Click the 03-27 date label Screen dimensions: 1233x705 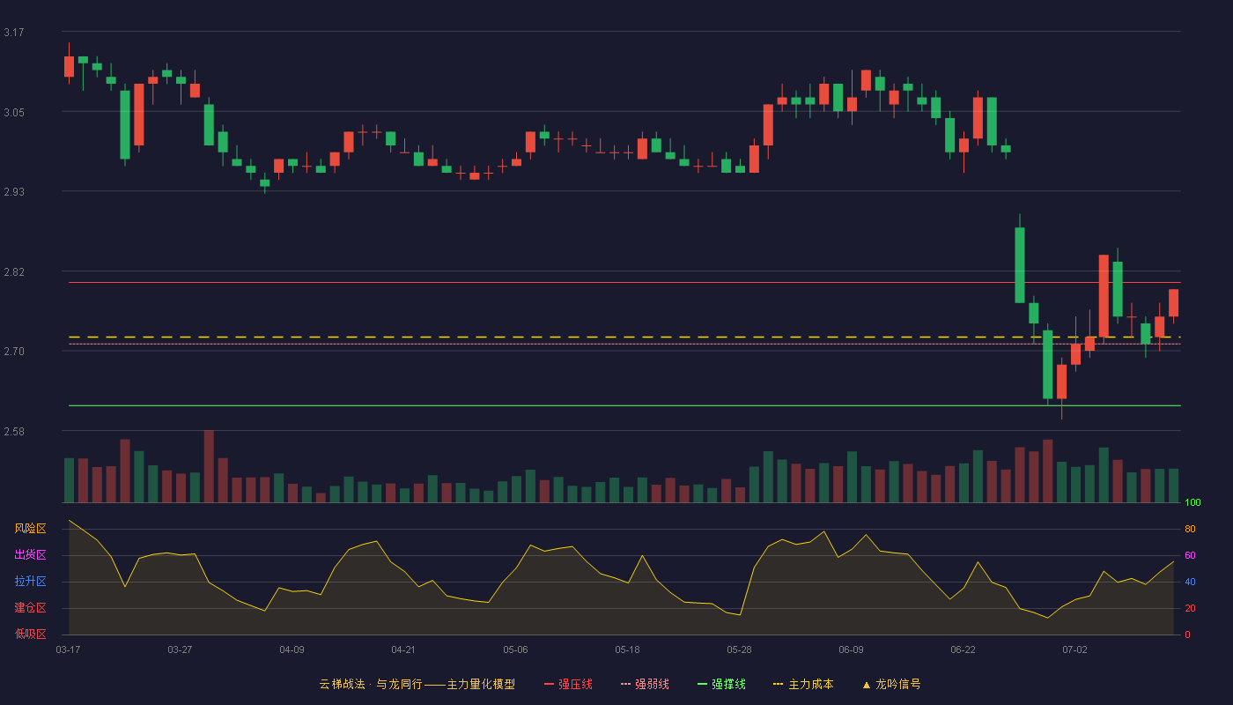[x=180, y=649]
